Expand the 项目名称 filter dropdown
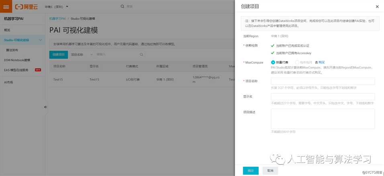384x176 pixels. (82, 55)
